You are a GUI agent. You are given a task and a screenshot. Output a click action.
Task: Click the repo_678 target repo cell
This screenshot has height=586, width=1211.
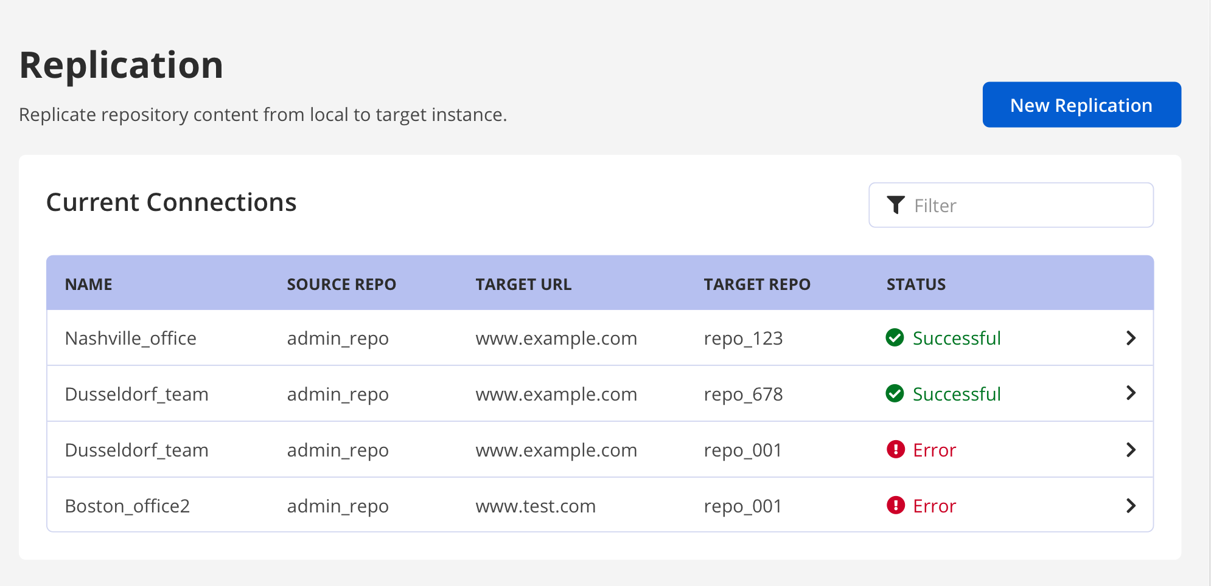(743, 394)
